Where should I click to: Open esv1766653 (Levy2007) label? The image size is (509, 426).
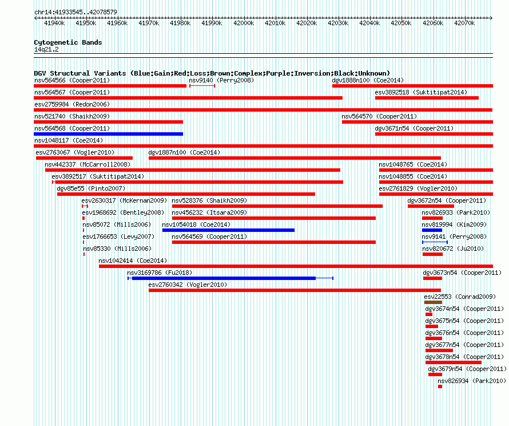(118, 236)
